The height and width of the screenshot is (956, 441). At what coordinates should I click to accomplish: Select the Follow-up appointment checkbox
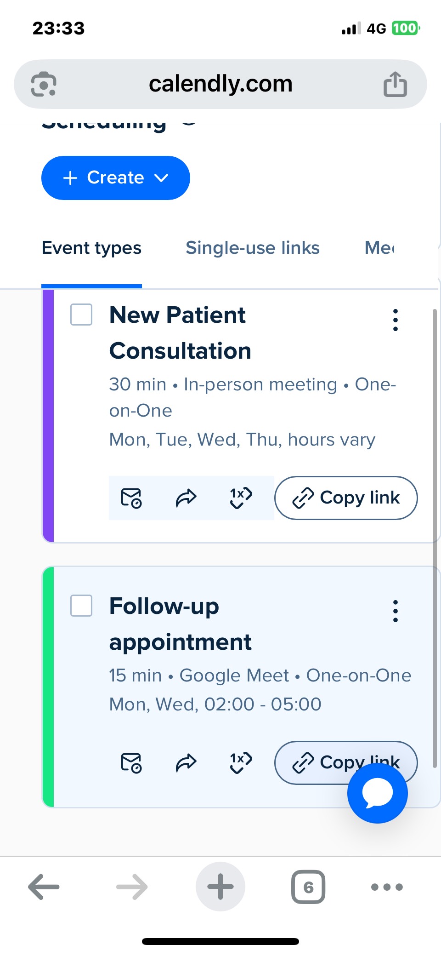pyautogui.click(x=81, y=606)
